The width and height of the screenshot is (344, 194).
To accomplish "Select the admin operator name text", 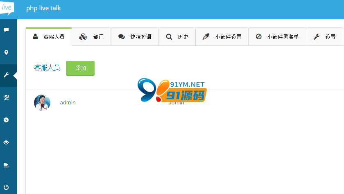I will click(68, 103).
